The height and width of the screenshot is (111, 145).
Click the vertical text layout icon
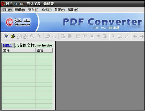pyautogui.click(x=85, y=36)
